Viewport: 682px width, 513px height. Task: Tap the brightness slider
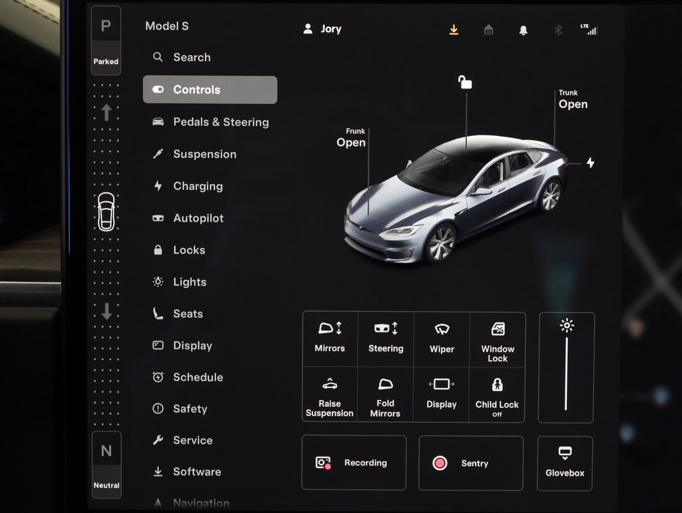566,368
